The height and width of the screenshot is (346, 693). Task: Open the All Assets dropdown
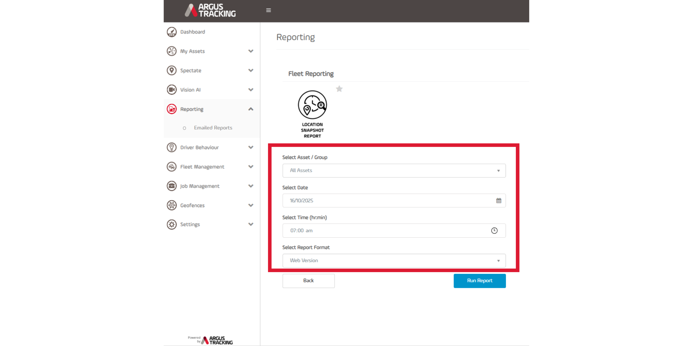394,171
